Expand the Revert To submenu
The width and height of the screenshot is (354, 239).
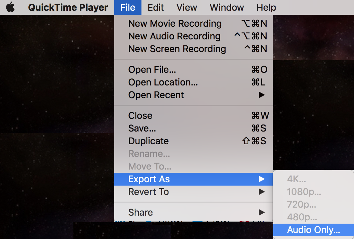(194, 192)
